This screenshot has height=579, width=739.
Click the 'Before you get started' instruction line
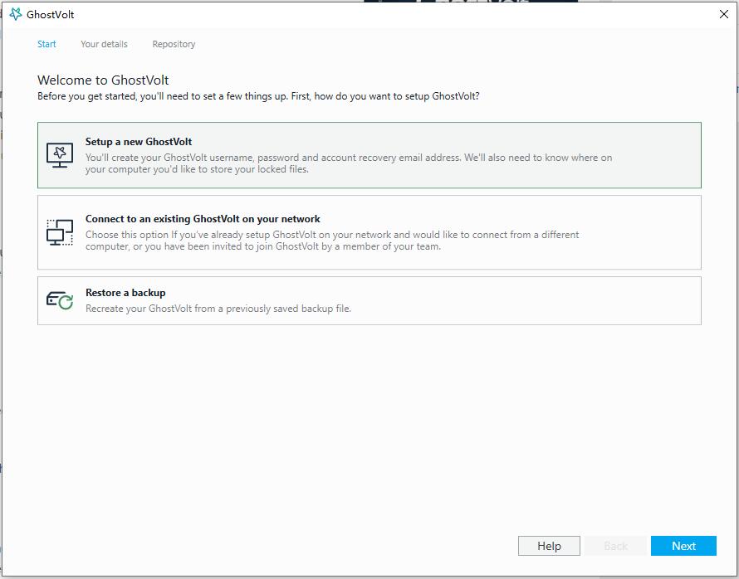tap(258, 96)
